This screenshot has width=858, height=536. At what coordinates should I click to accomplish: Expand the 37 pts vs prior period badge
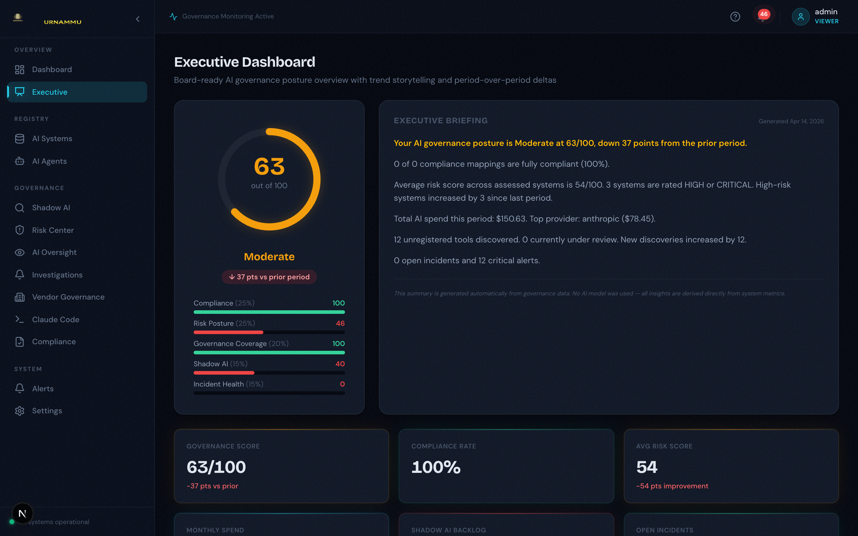269,277
